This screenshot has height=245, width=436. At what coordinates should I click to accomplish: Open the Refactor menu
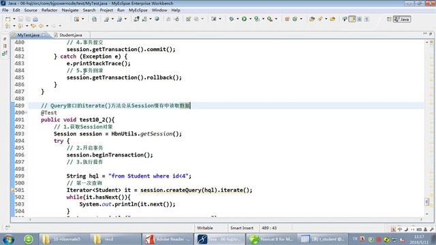pyautogui.click(x=49, y=10)
